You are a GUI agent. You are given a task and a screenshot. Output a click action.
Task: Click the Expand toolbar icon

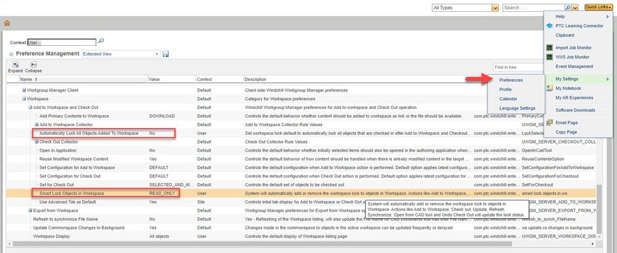tap(15, 64)
